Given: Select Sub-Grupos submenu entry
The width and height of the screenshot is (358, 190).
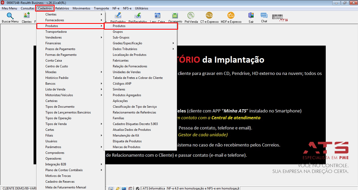Looking at the screenshot, I should point(141,37).
